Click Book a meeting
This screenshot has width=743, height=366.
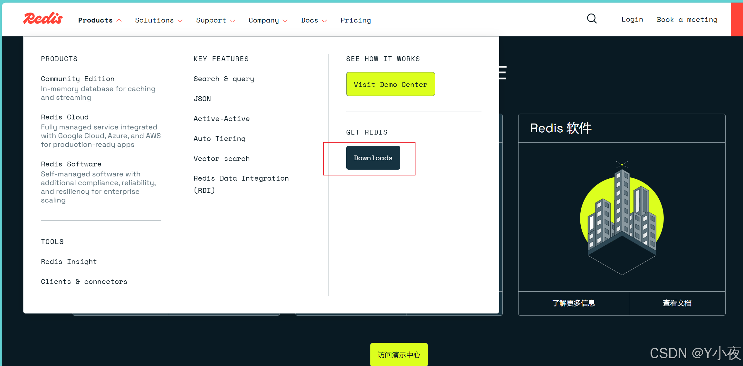pyautogui.click(x=687, y=20)
